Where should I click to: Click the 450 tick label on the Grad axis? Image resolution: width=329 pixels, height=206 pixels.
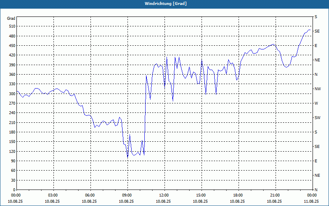[x=12, y=46]
